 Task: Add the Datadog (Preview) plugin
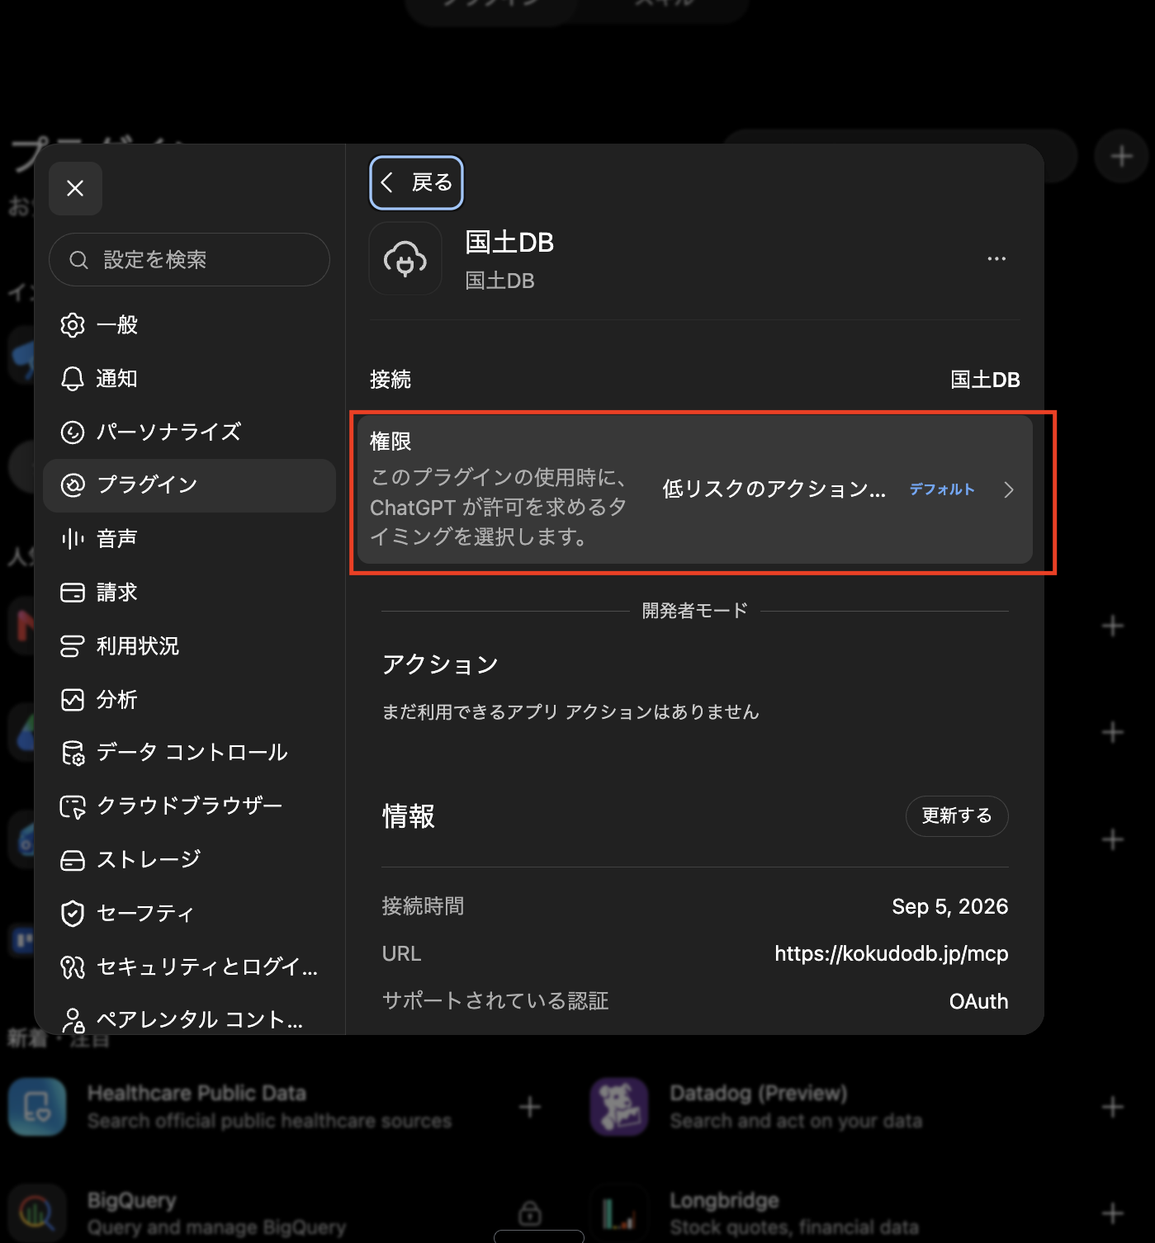point(1113,1107)
